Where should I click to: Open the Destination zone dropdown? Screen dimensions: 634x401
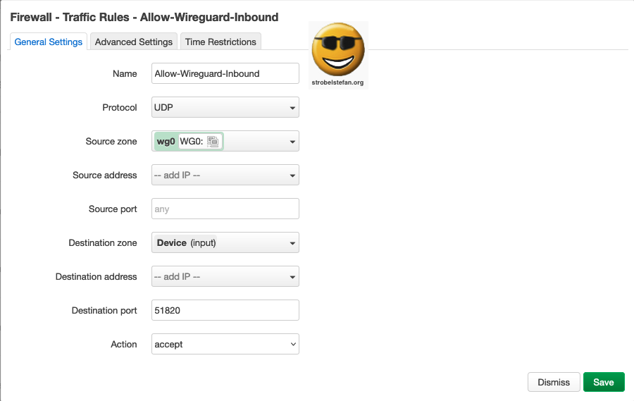click(225, 243)
